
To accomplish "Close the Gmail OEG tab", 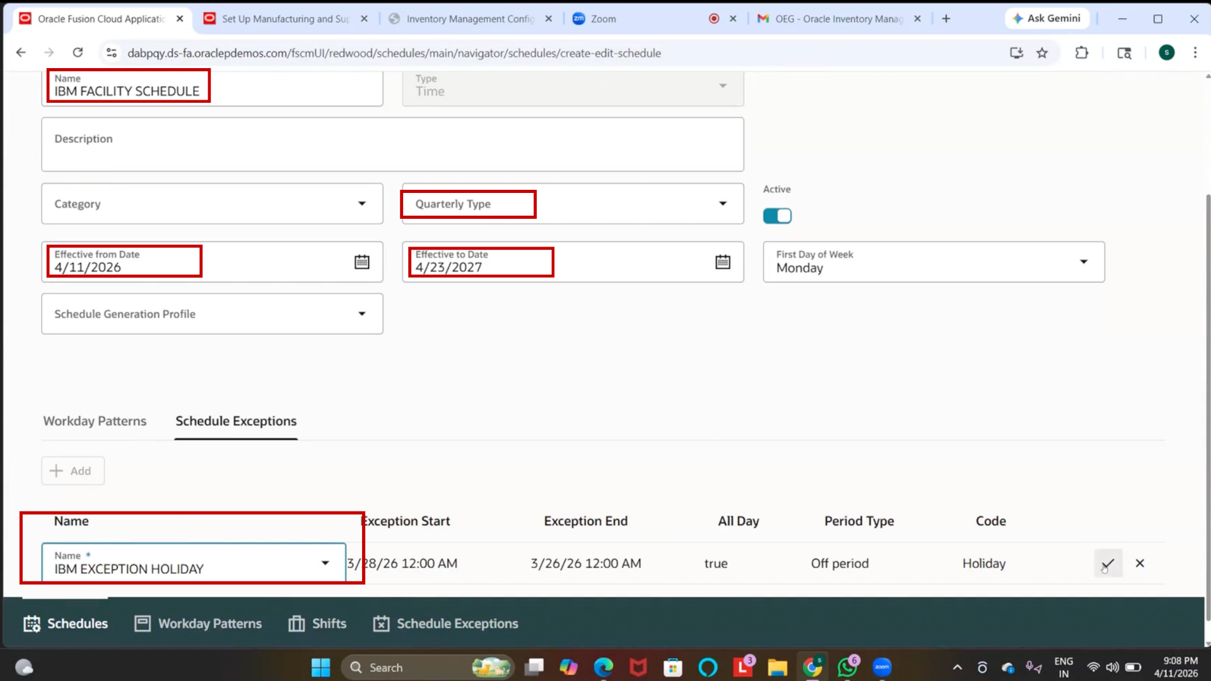I will pyautogui.click(x=917, y=19).
